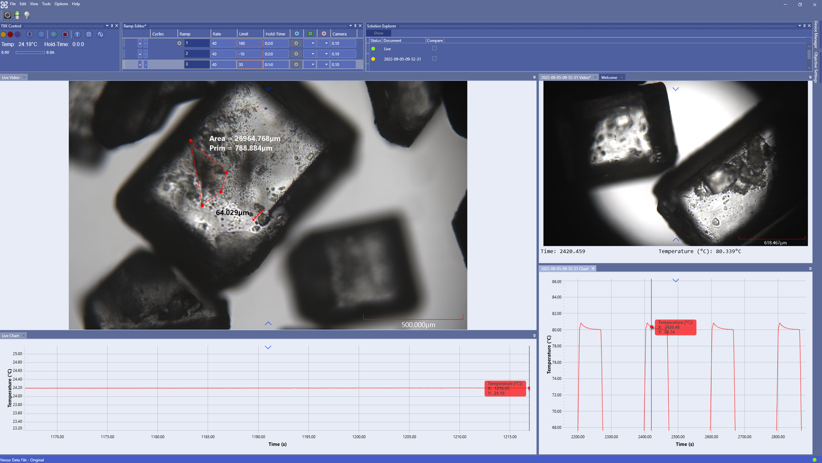Viewport: 822px width, 463px height.
Task: Click the camera icon in the top toolbar
Action: click(8, 15)
